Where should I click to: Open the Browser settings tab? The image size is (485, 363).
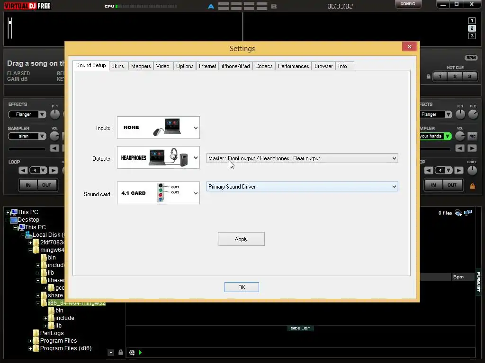(x=323, y=66)
